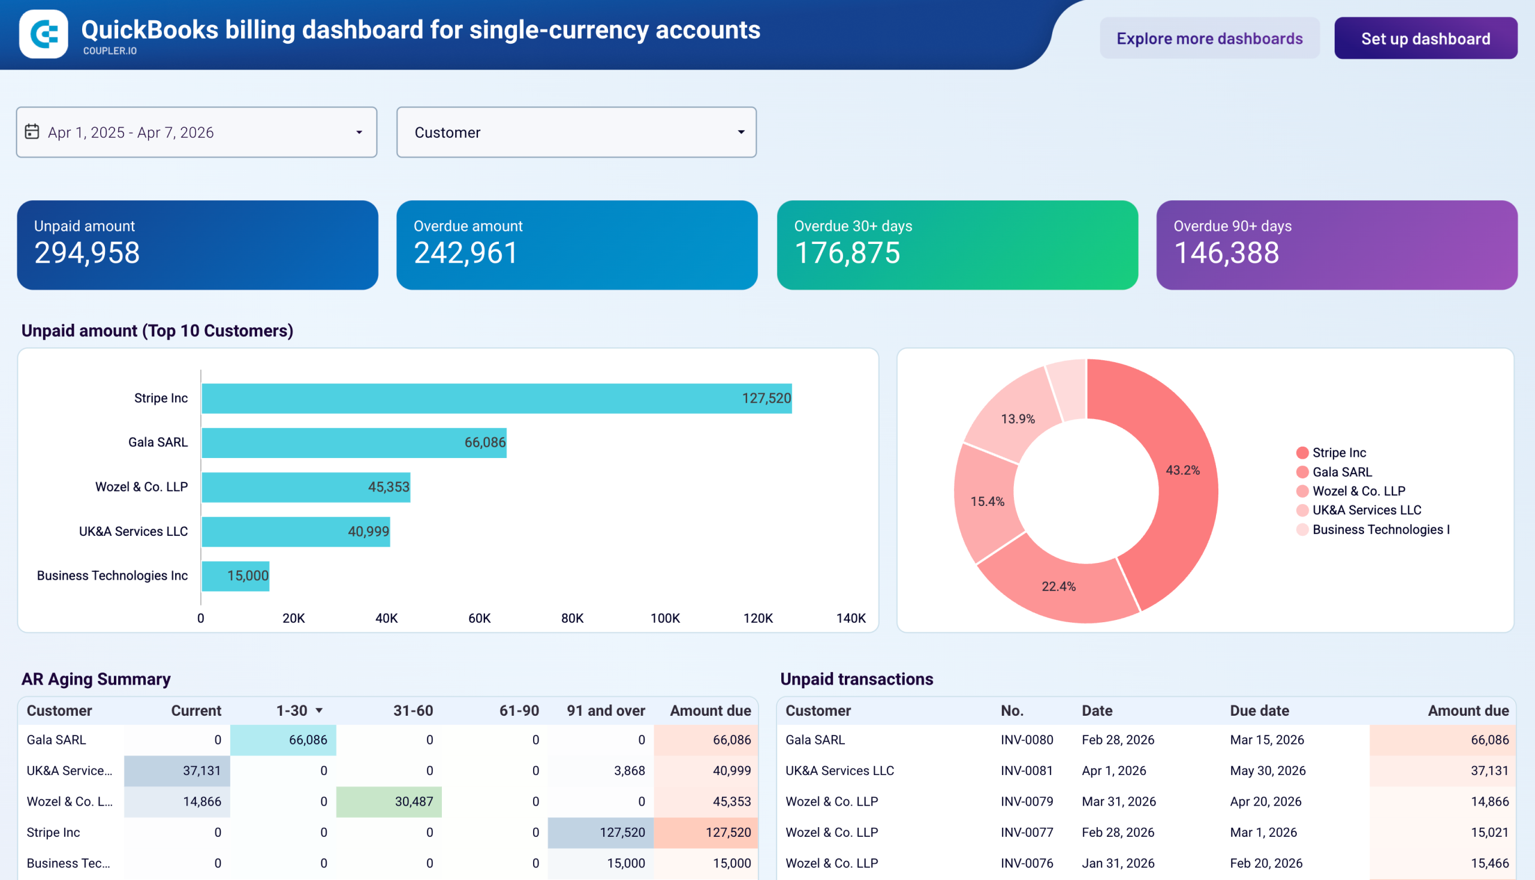Click the sort arrow on the 1-30 column
Viewport: 1535px width, 880px height.
[319, 710]
